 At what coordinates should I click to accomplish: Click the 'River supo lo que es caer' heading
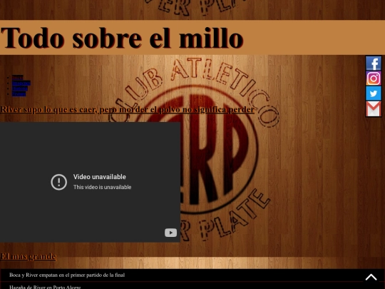(127, 109)
